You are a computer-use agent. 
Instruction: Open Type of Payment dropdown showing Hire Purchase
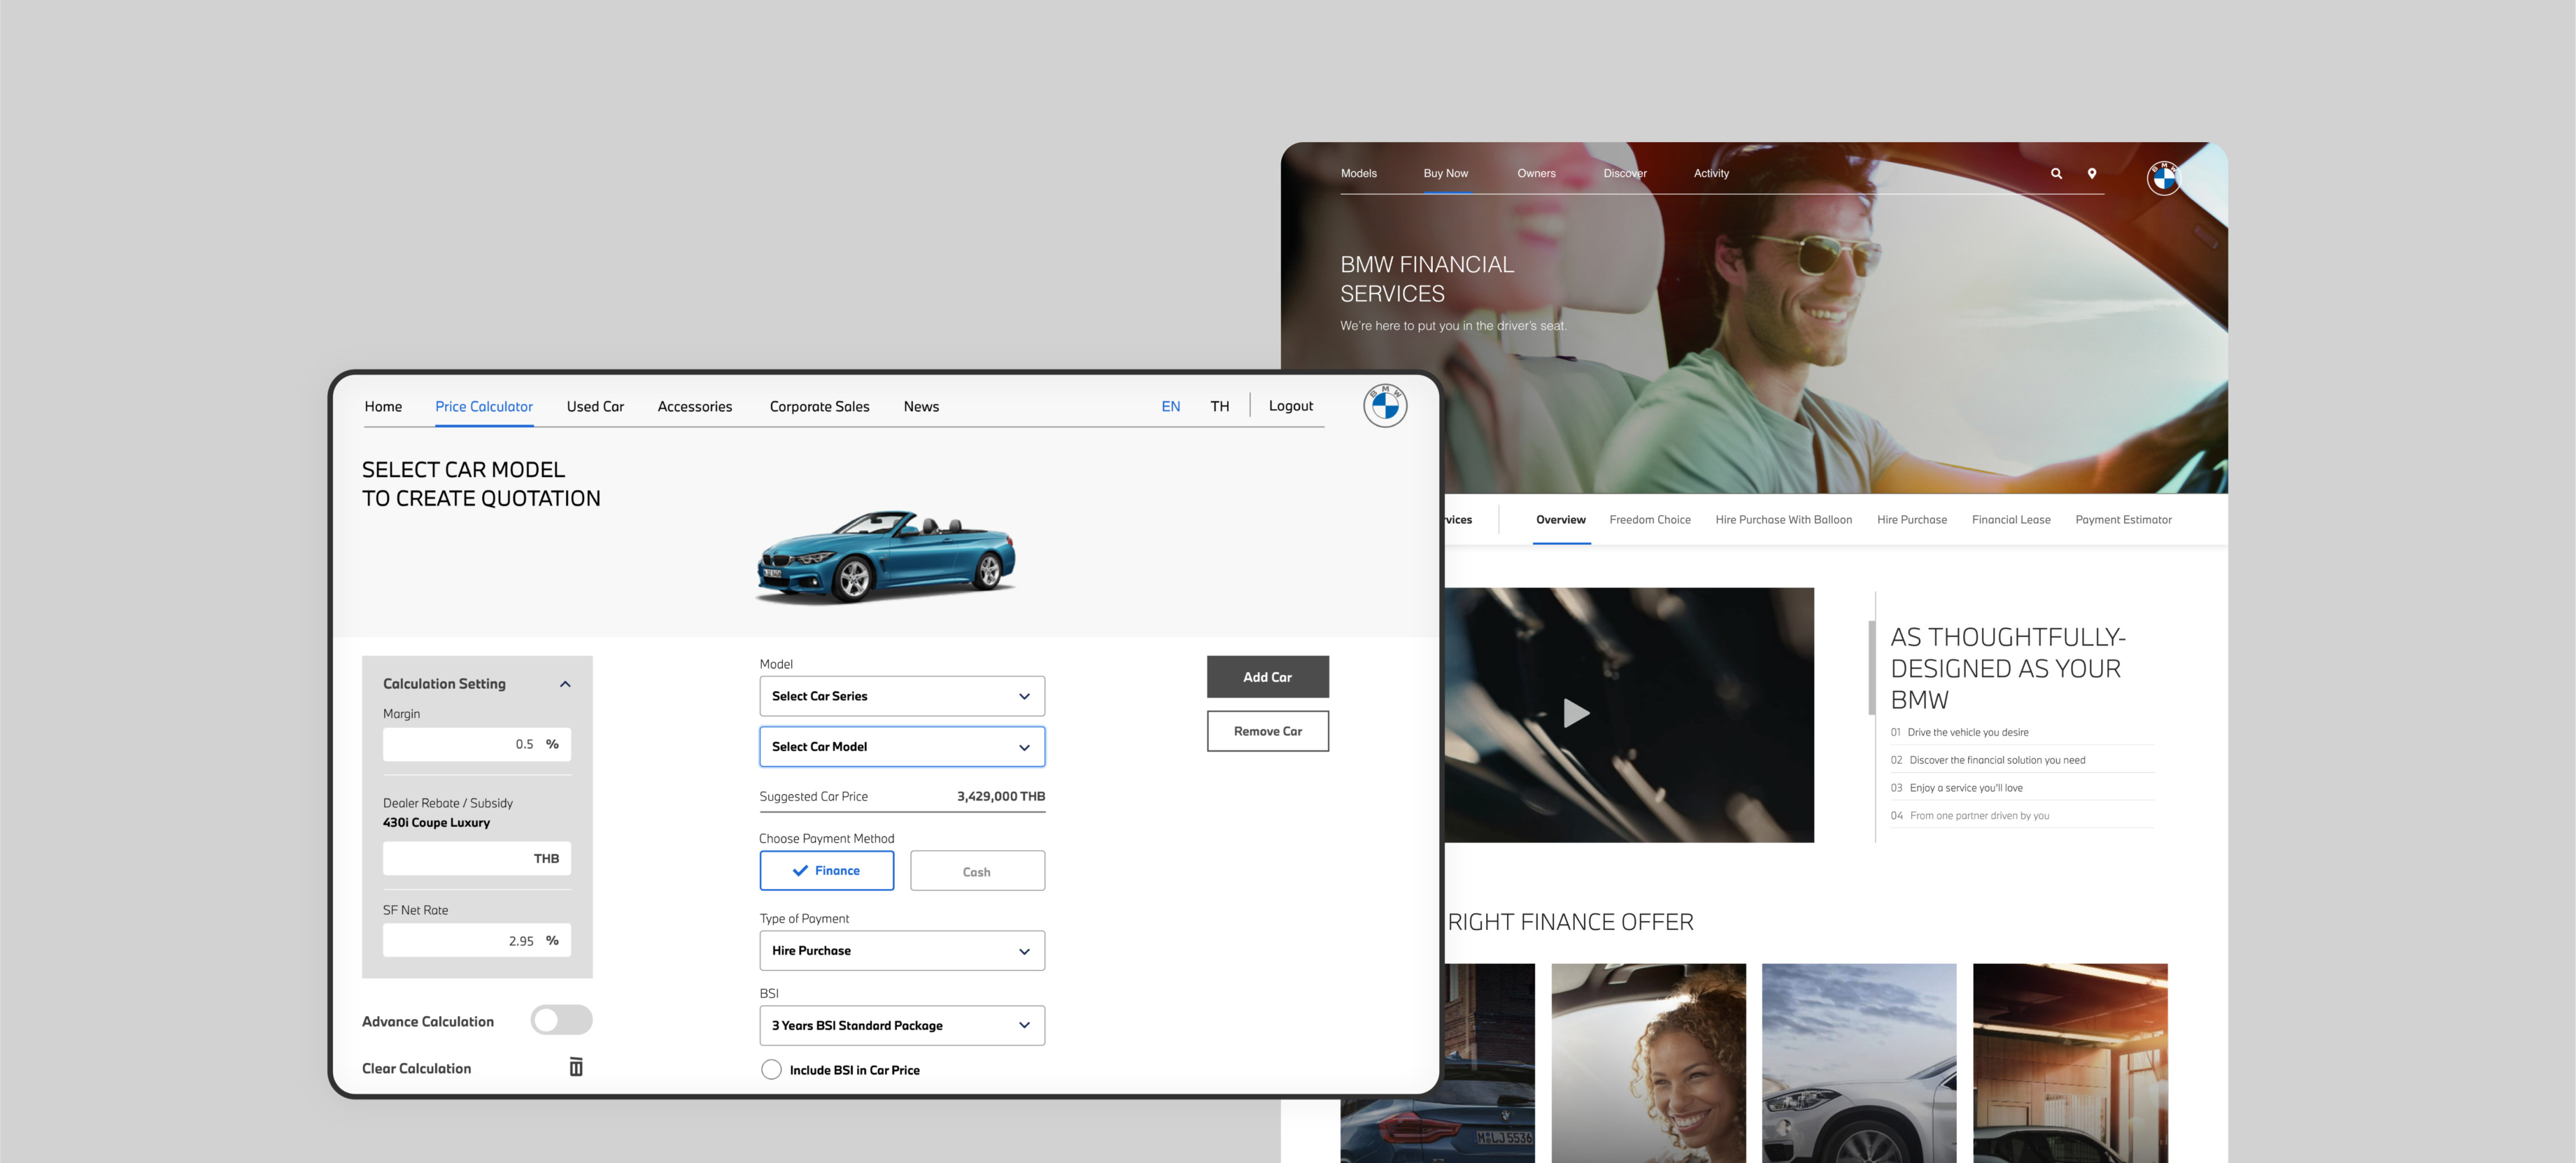point(902,951)
